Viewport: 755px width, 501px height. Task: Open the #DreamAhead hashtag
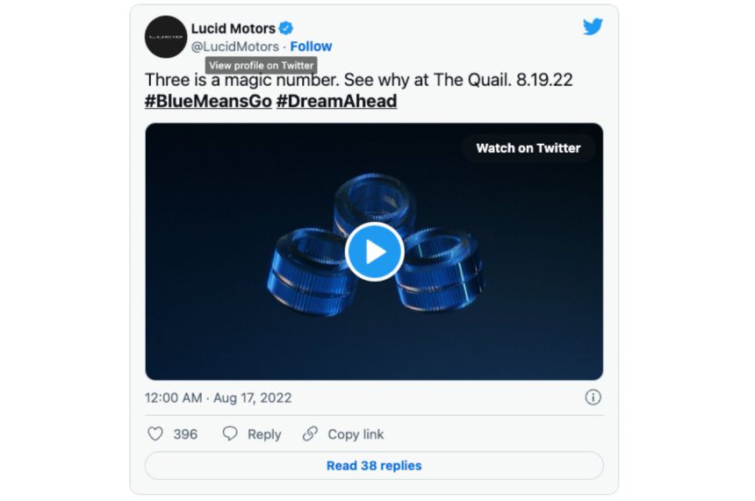pos(336,101)
